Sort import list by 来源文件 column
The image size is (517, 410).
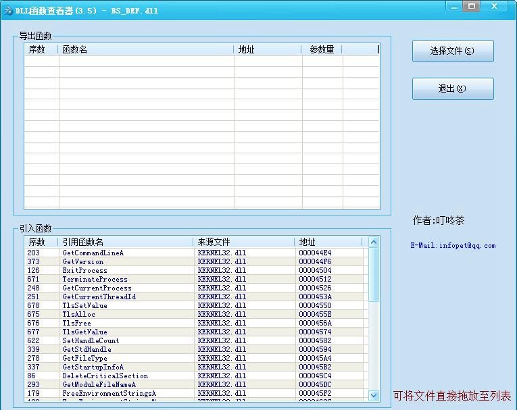point(244,242)
